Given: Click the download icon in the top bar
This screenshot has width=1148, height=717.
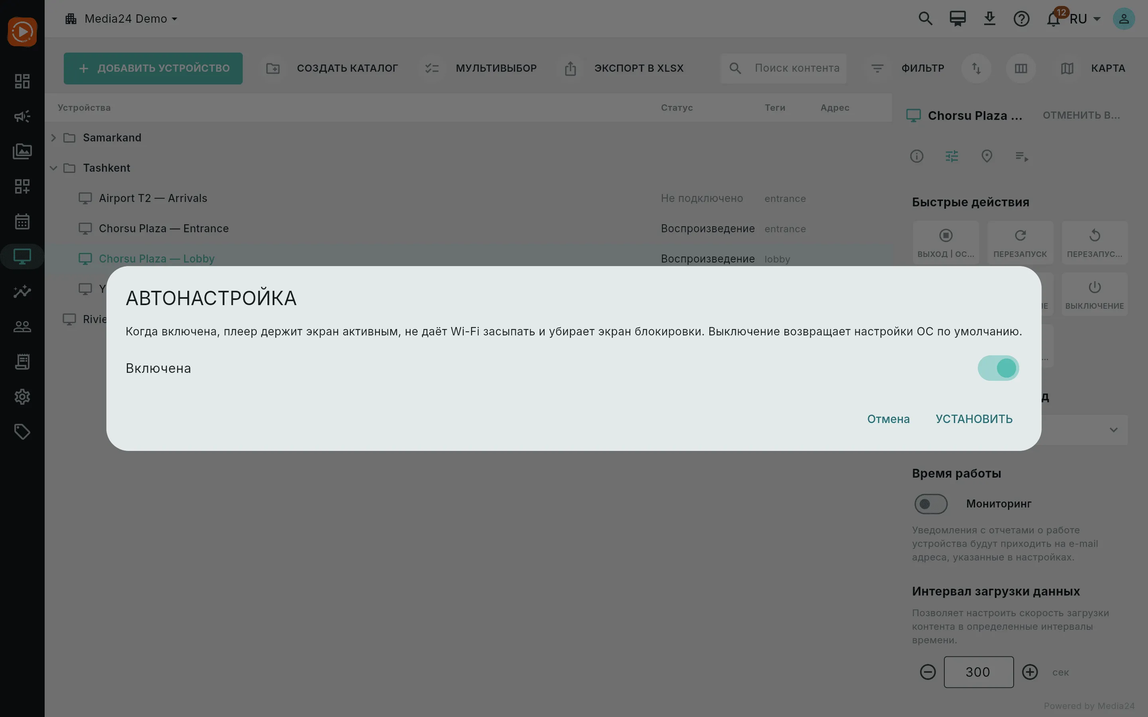Looking at the screenshot, I should (x=990, y=18).
